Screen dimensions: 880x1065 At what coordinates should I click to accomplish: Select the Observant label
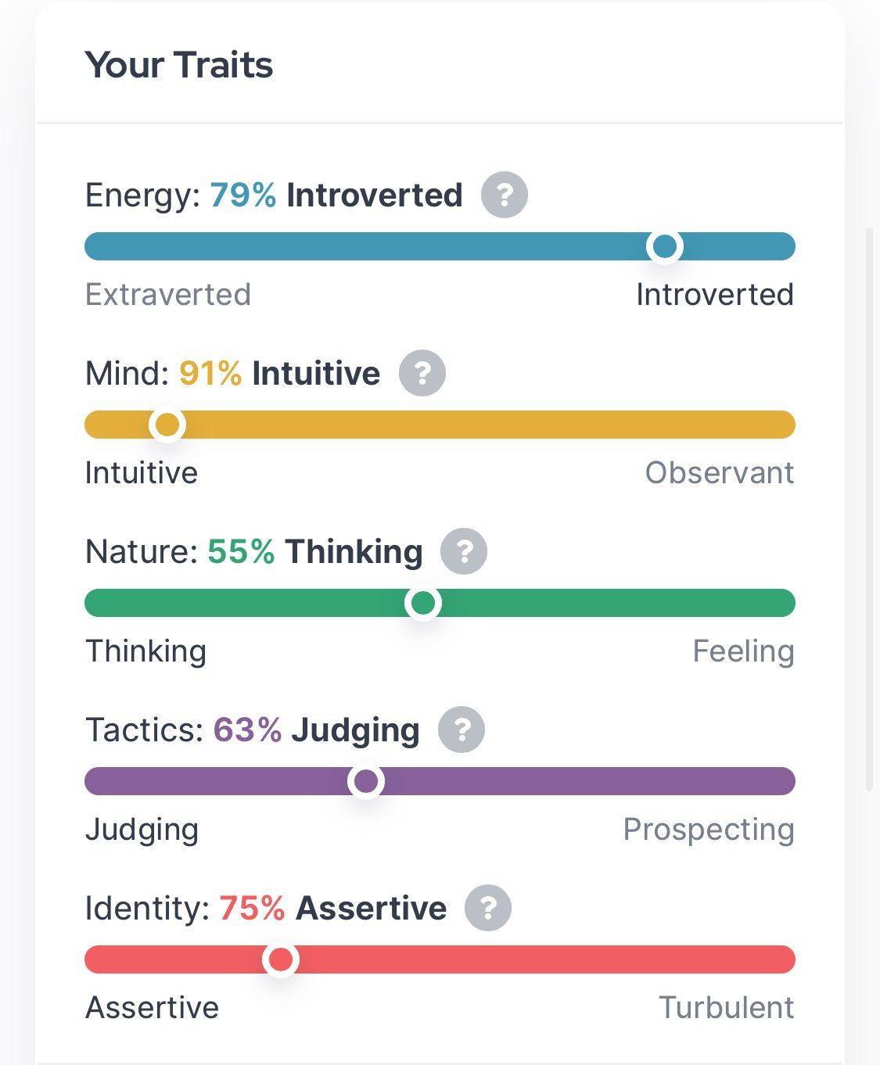click(x=720, y=473)
